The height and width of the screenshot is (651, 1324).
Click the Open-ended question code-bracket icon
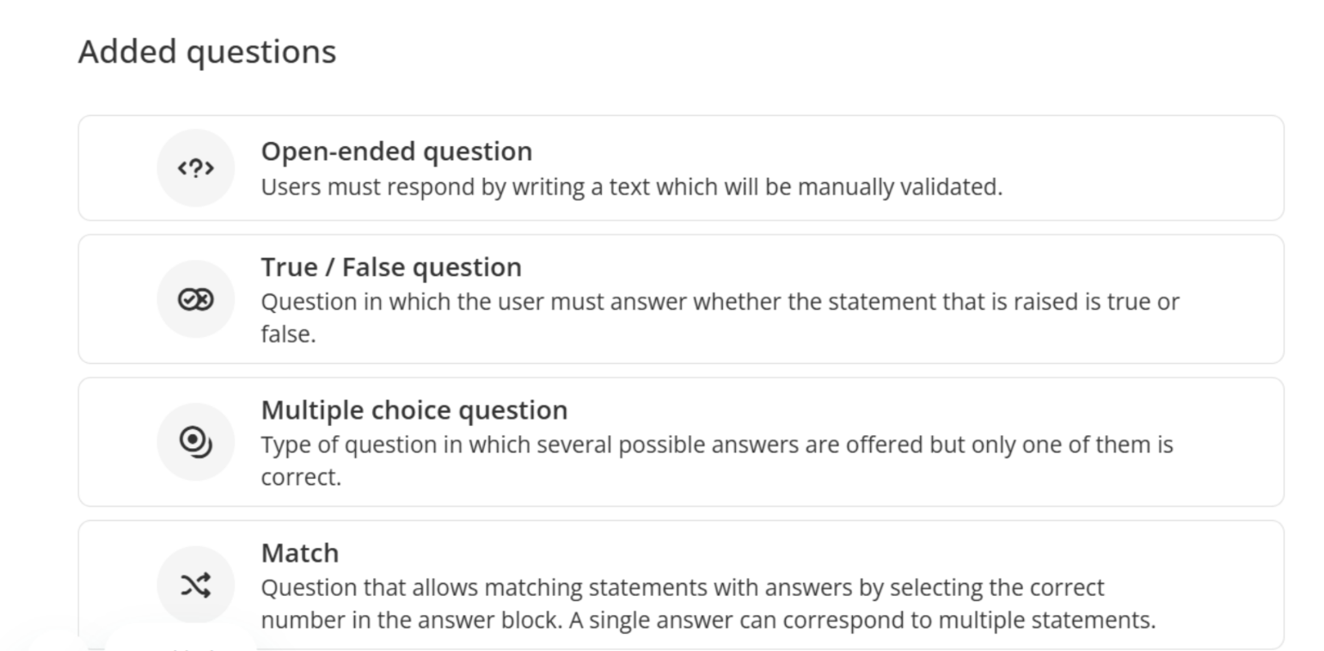(x=195, y=169)
